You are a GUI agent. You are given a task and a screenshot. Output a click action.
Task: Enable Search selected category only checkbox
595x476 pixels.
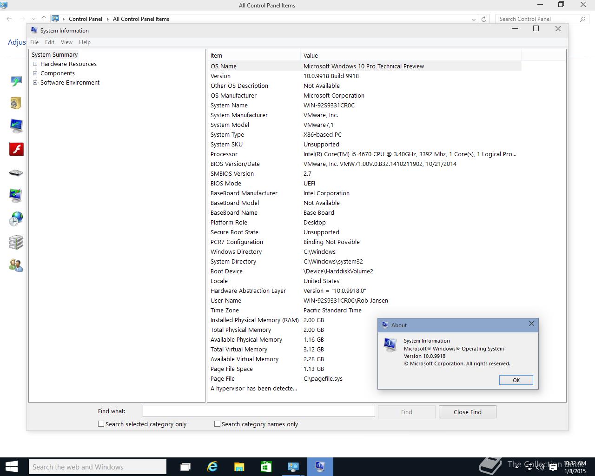tap(101, 424)
